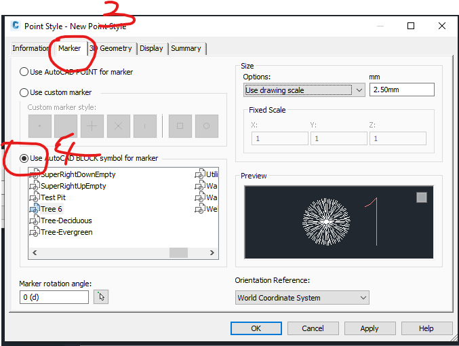This screenshot has height=346, width=459.
Task: Maximize the Point Style dialog
Action: coord(411,26)
